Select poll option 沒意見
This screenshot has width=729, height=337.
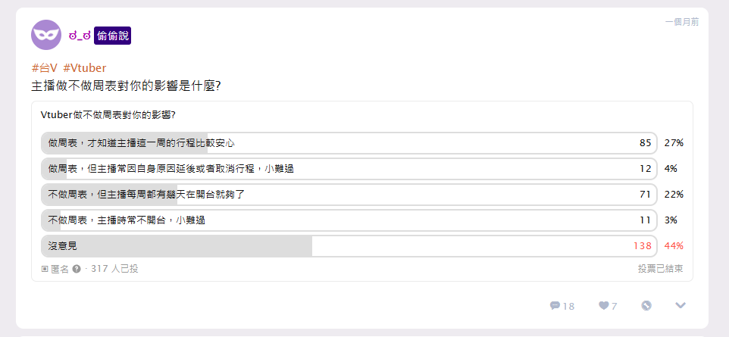349,246
